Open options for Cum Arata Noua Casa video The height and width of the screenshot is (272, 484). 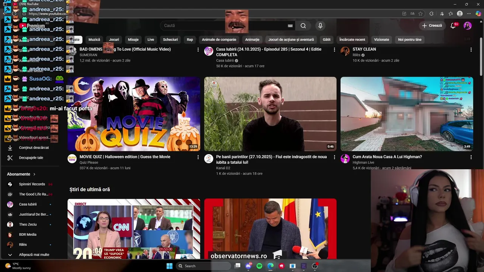pos(471,157)
